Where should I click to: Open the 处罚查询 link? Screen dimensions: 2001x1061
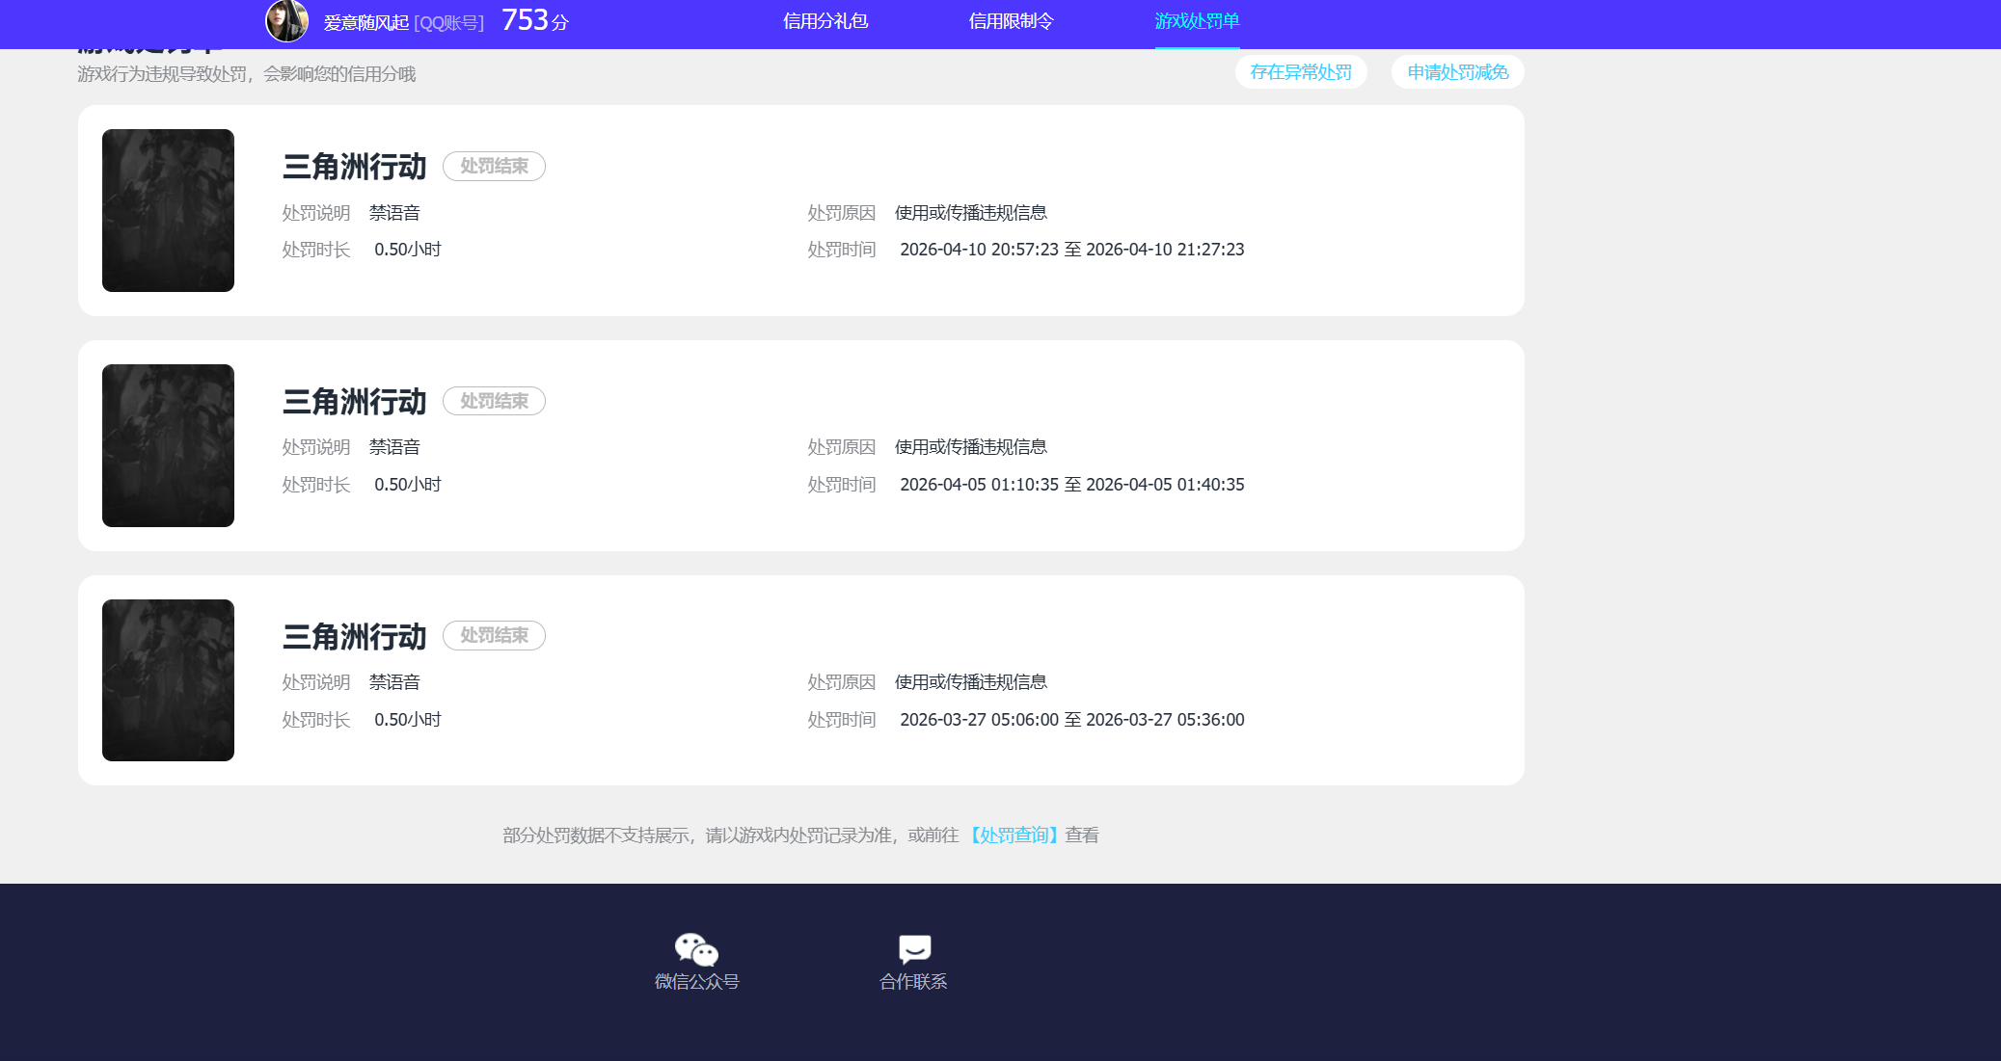pos(1013,836)
